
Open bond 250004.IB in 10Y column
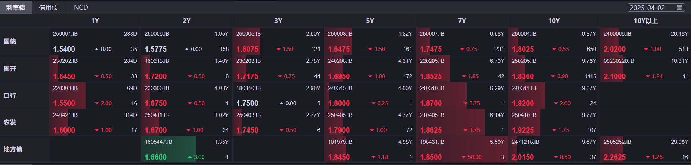coord(524,34)
